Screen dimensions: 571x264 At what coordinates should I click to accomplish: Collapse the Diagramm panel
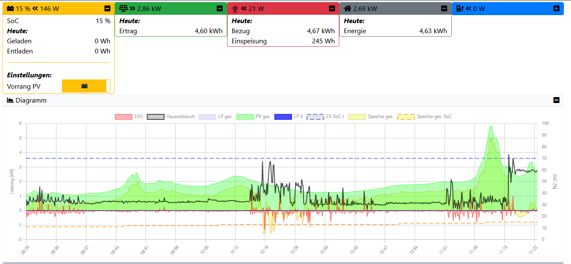click(556, 100)
